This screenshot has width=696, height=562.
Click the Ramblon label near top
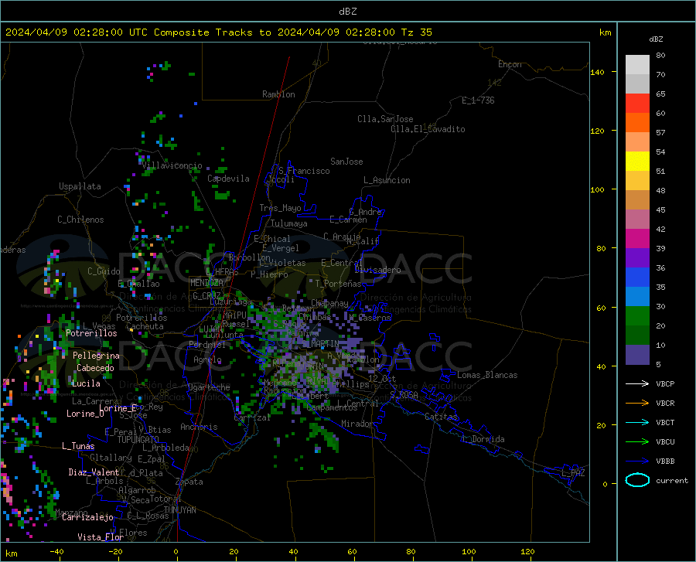278,94
